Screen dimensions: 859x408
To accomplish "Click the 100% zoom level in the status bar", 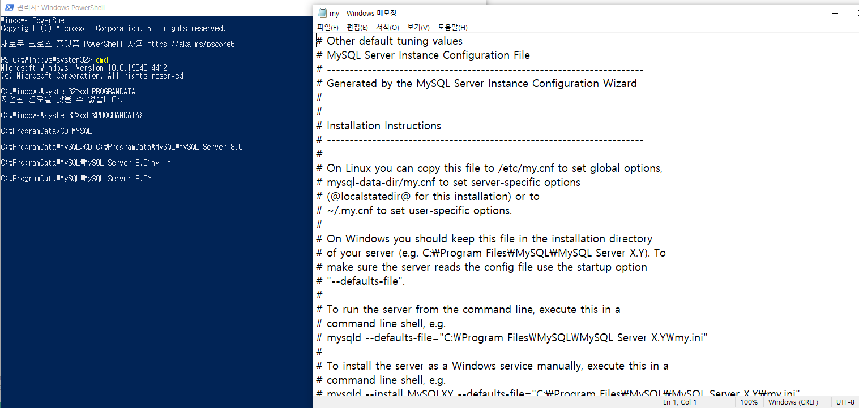I will coord(749,402).
